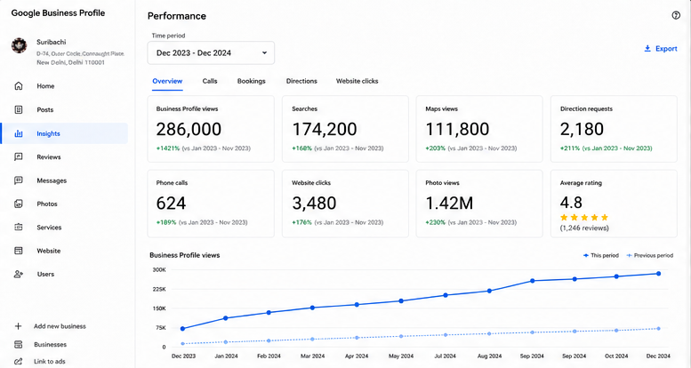Click the Mar 2024 point on solid line

[312, 308]
